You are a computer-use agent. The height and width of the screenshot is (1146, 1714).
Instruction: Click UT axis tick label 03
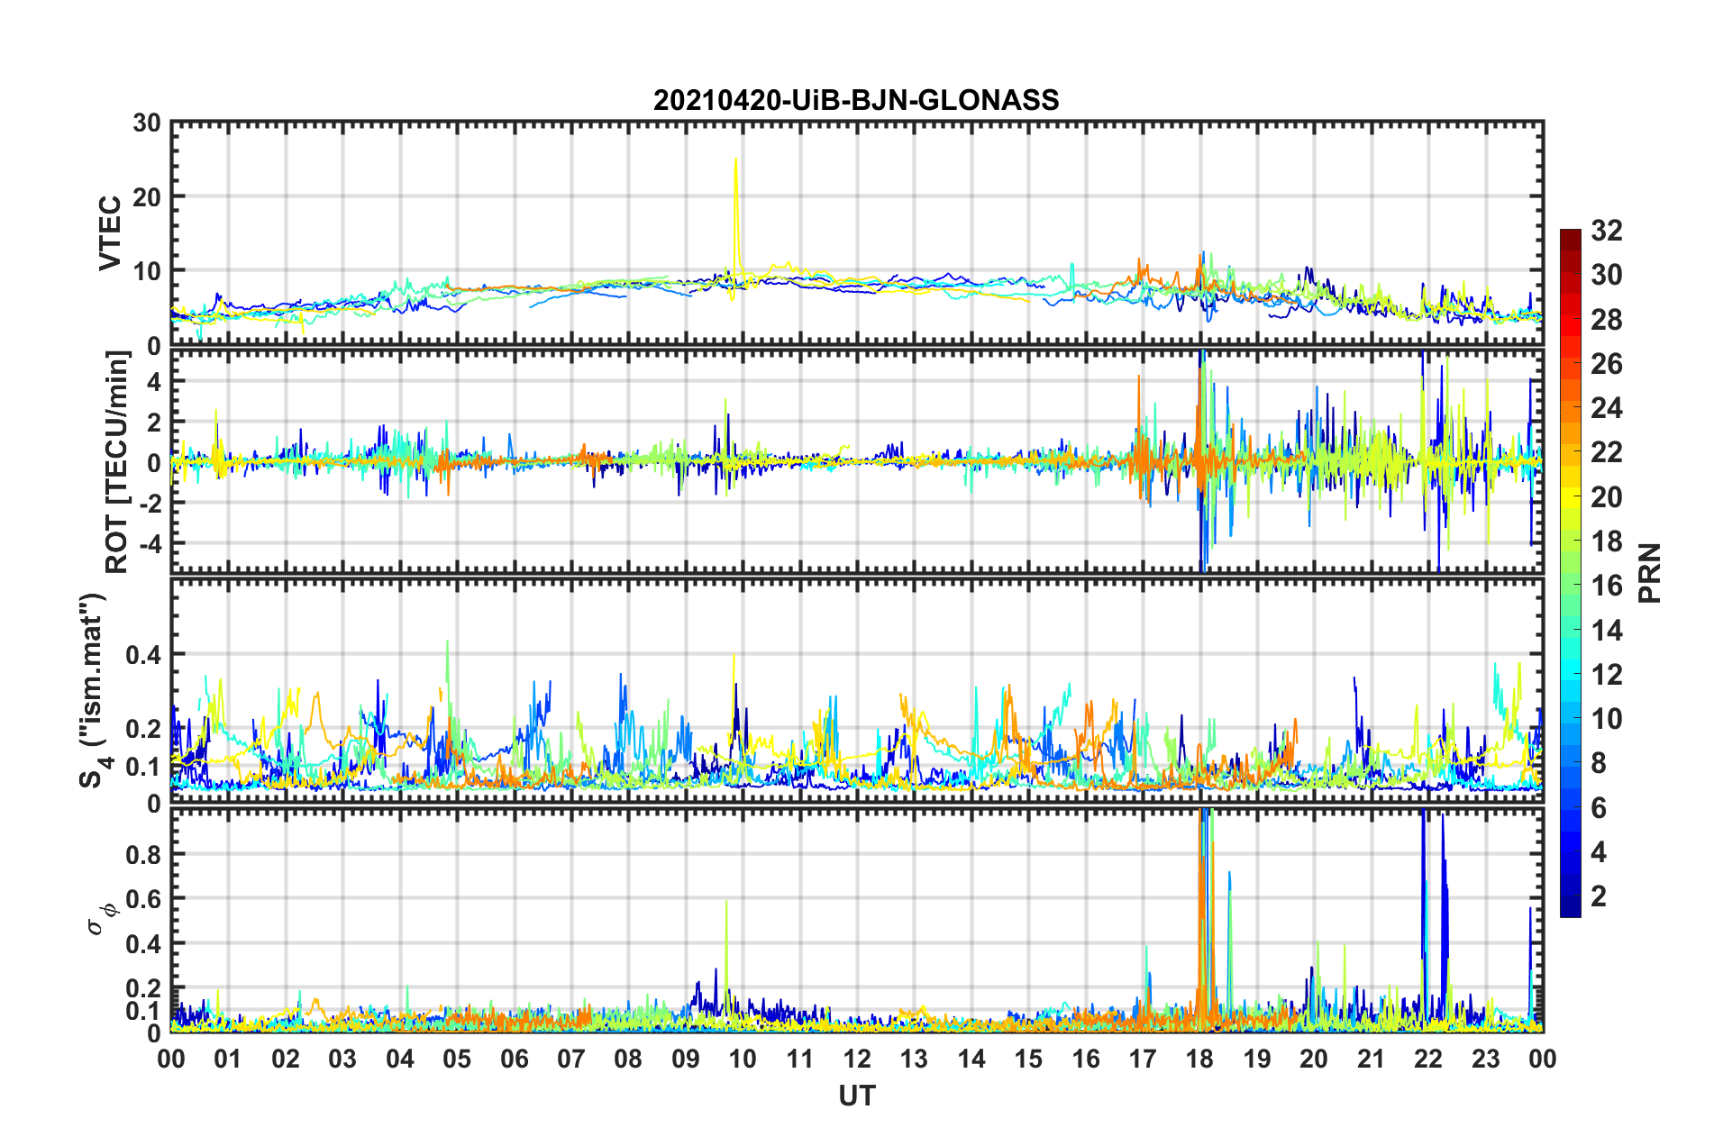pos(342,1059)
